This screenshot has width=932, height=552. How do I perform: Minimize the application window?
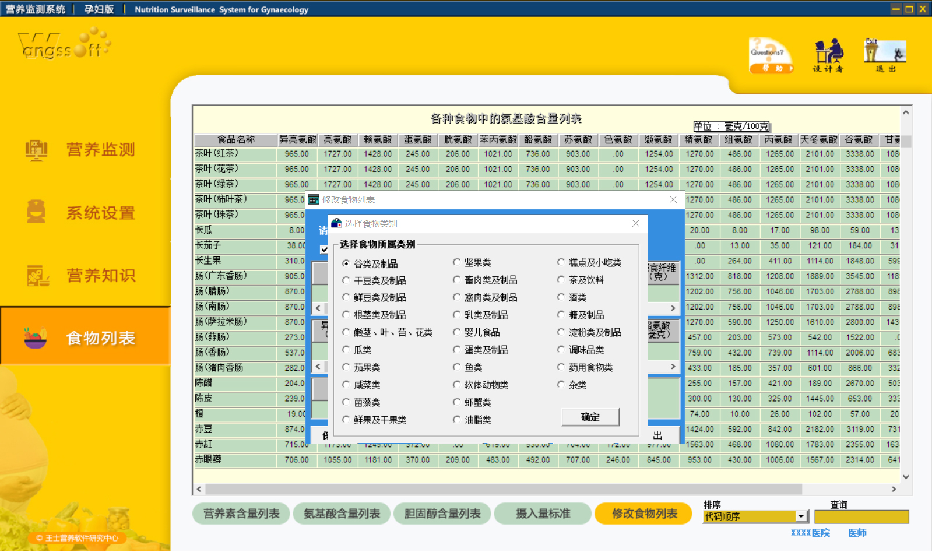coord(896,9)
